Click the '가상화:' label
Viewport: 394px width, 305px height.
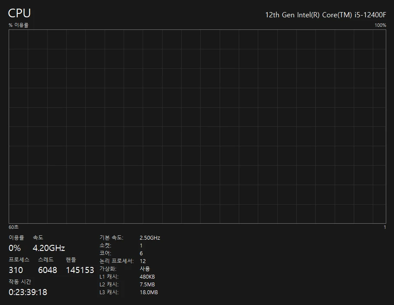coord(108,269)
